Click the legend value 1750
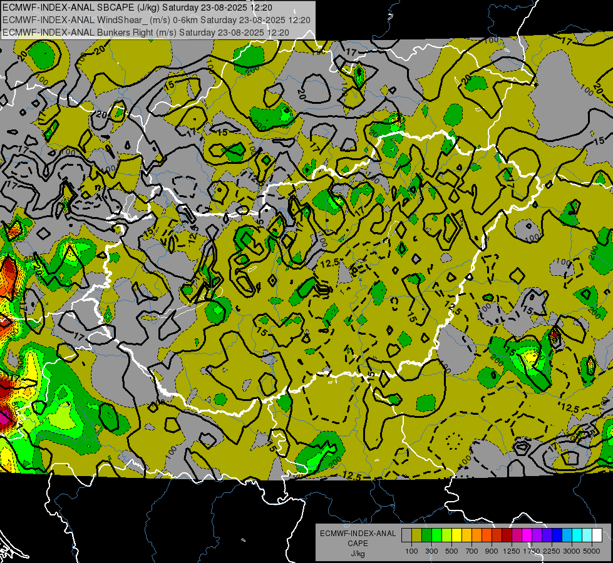This screenshot has width=613, height=563. 532,551
